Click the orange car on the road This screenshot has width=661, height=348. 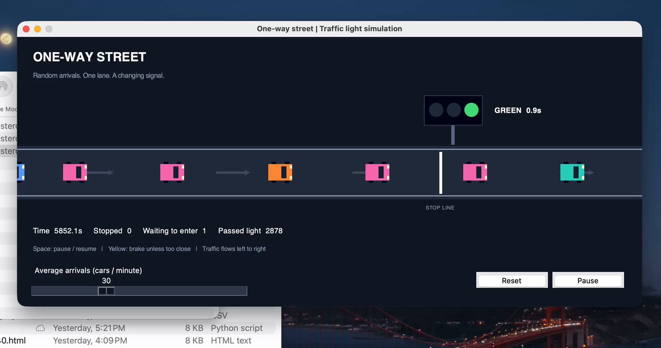point(280,172)
